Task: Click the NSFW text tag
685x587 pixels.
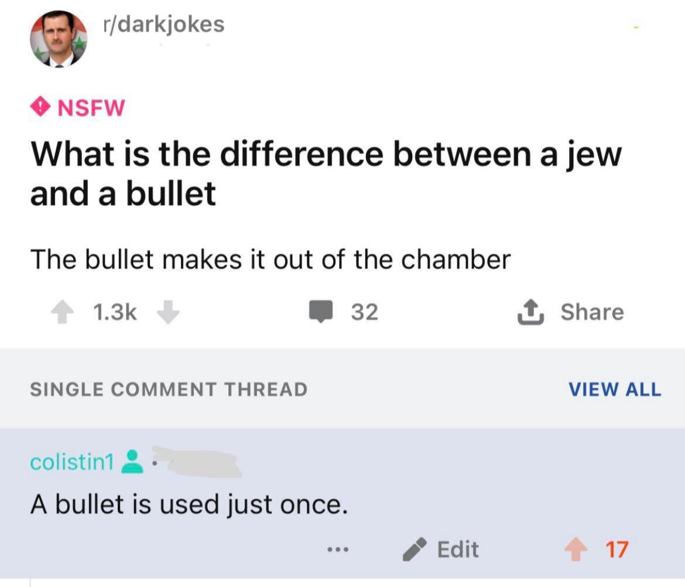Action: (91, 108)
